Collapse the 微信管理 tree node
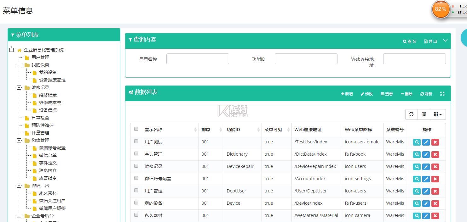467x222 pixels. (19, 140)
